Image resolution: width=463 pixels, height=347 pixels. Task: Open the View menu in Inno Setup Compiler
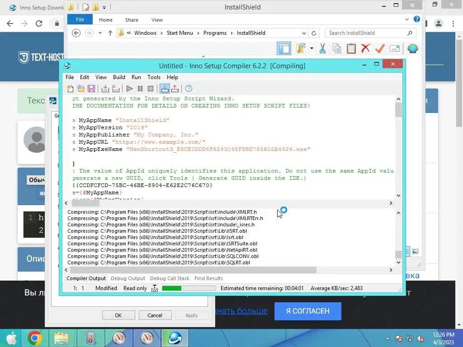click(101, 77)
